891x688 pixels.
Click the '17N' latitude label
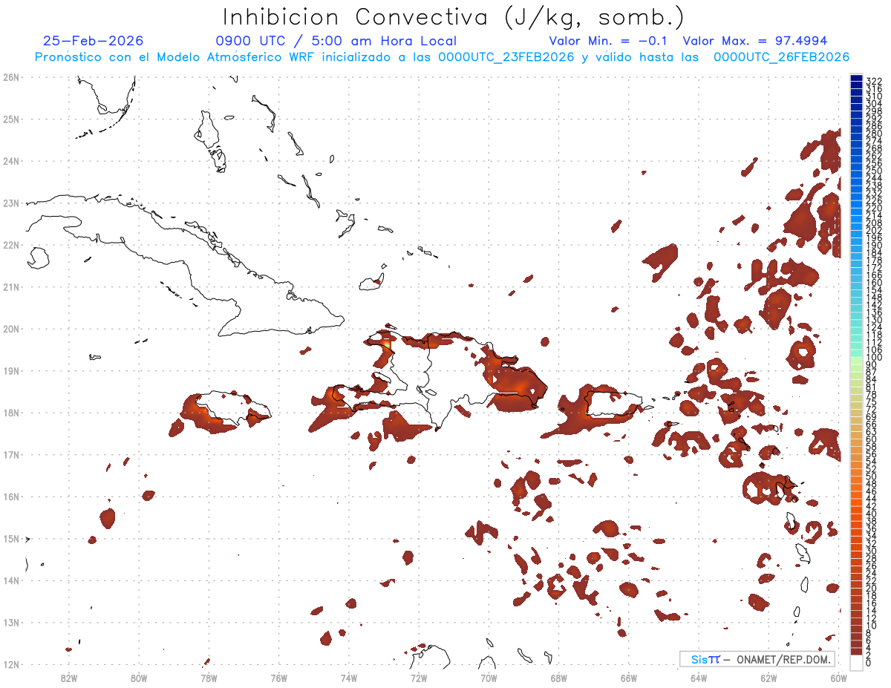[x=10, y=454]
